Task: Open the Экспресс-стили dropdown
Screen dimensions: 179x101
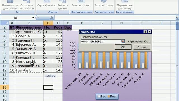Action: (104, 4)
